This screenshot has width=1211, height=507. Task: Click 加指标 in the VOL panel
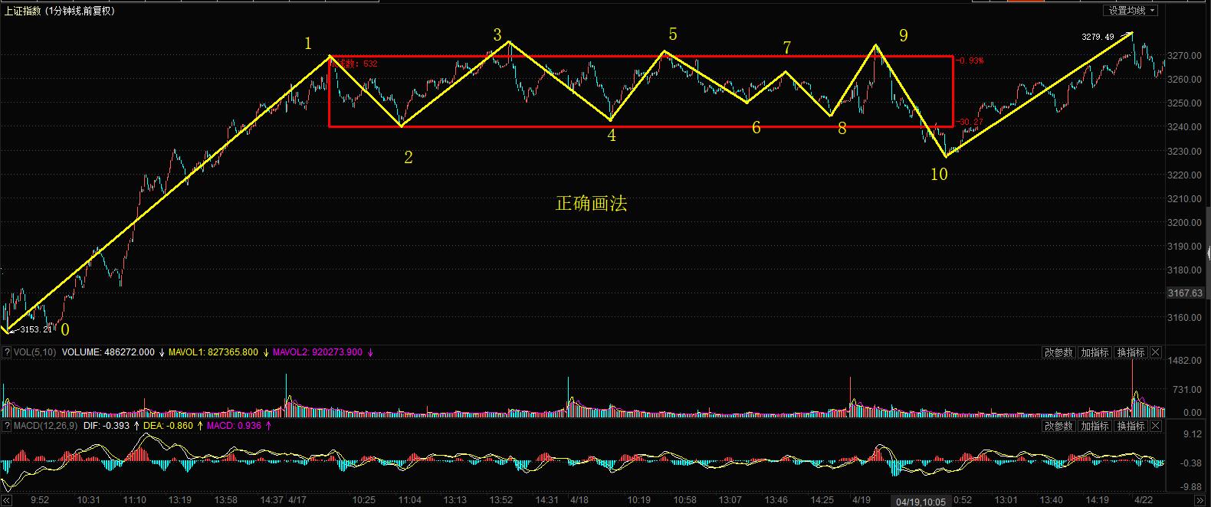point(1094,352)
